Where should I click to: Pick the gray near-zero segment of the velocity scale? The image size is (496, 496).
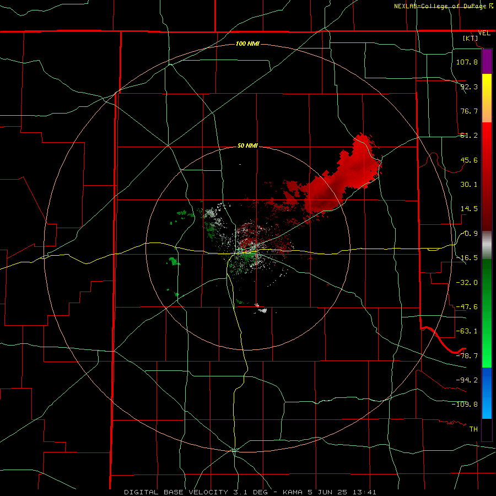[487, 245]
